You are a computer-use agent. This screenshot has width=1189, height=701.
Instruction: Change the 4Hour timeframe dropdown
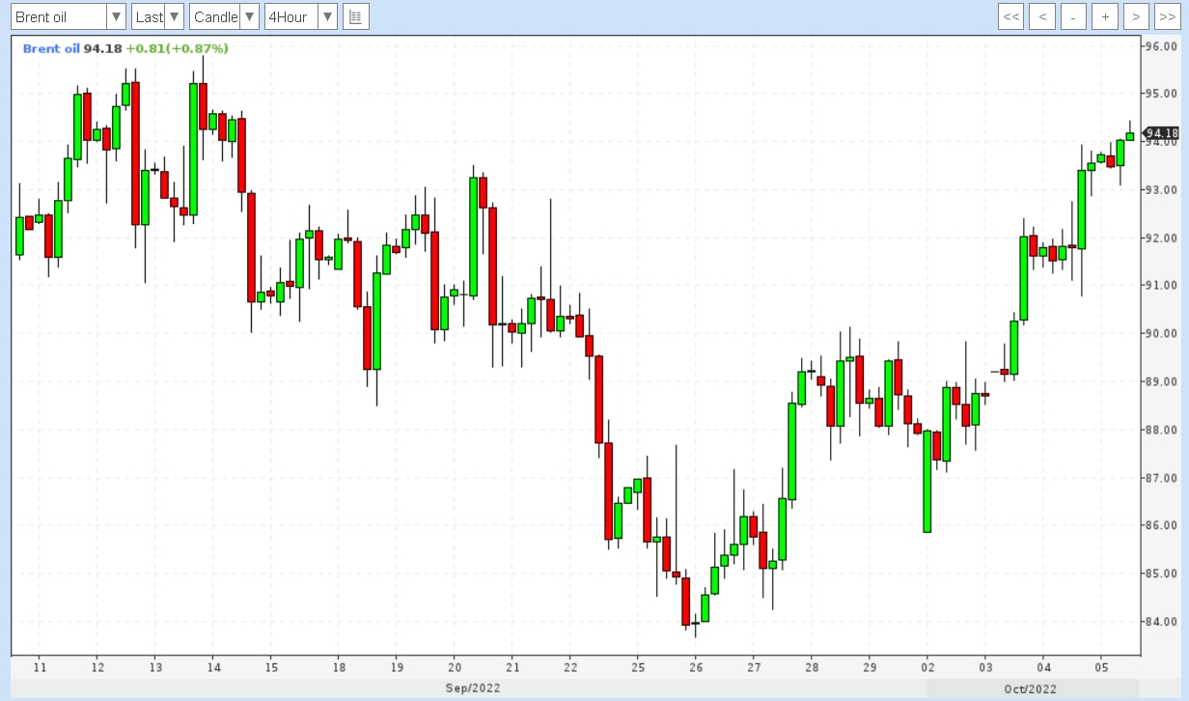(x=300, y=17)
